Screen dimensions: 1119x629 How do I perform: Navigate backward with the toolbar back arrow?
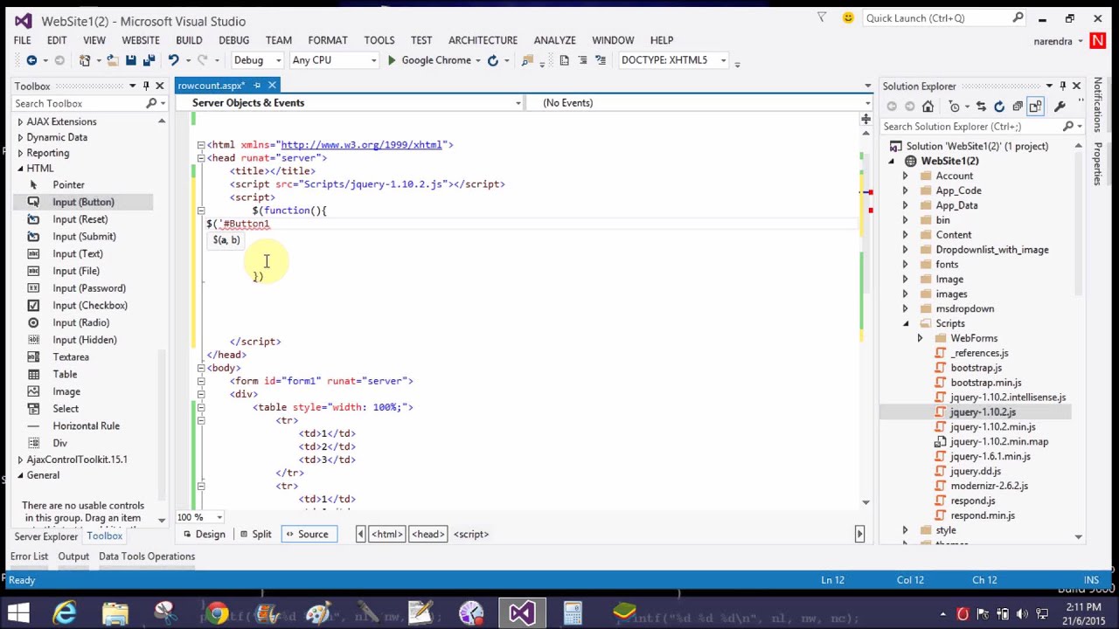(x=31, y=60)
